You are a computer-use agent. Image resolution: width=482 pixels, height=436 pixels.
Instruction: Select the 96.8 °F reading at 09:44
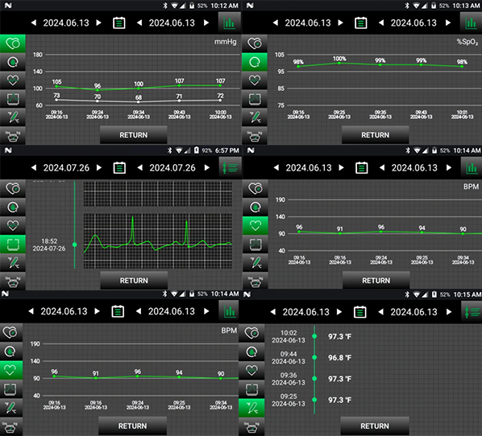click(x=339, y=358)
